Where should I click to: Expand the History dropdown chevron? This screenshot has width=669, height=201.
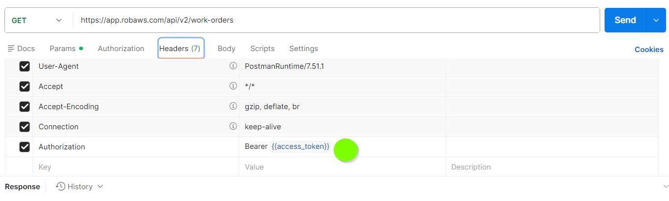(100, 187)
